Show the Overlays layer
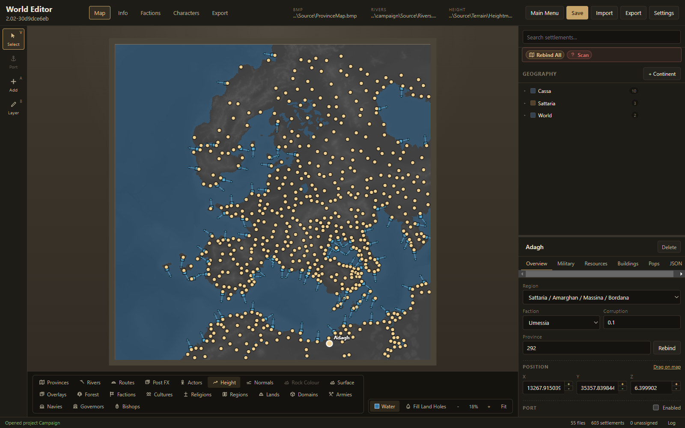Screen dimensions: 685x428 pyautogui.click(x=53, y=395)
